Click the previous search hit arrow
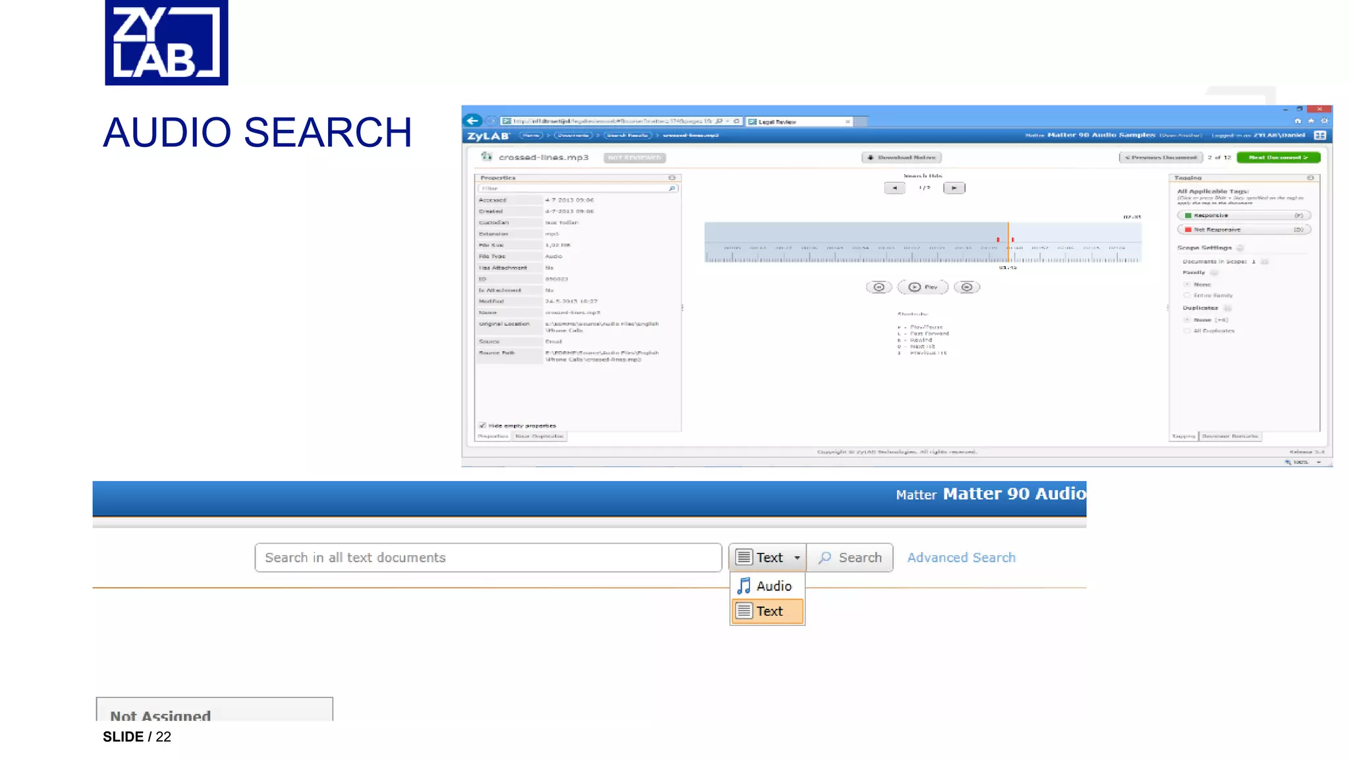Viewport: 1349px width, 759px height. (x=895, y=188)
